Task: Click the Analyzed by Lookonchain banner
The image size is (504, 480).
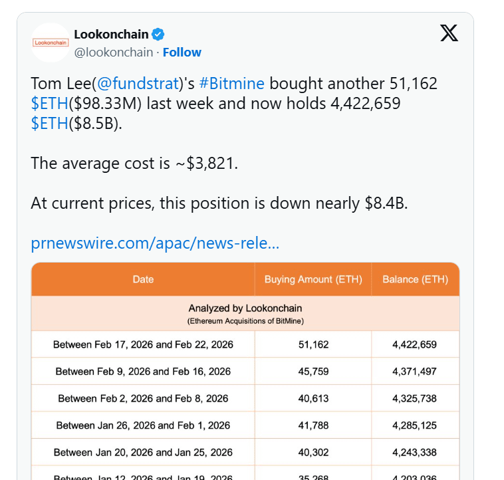Action: (245, 313)
